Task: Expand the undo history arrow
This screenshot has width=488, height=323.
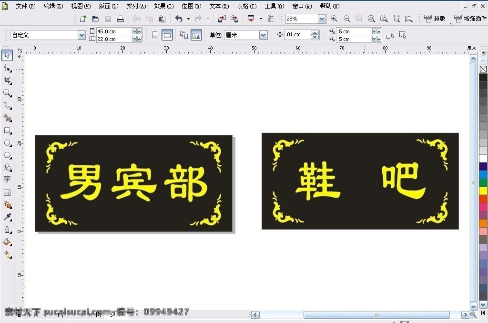Action: [188, 19]
